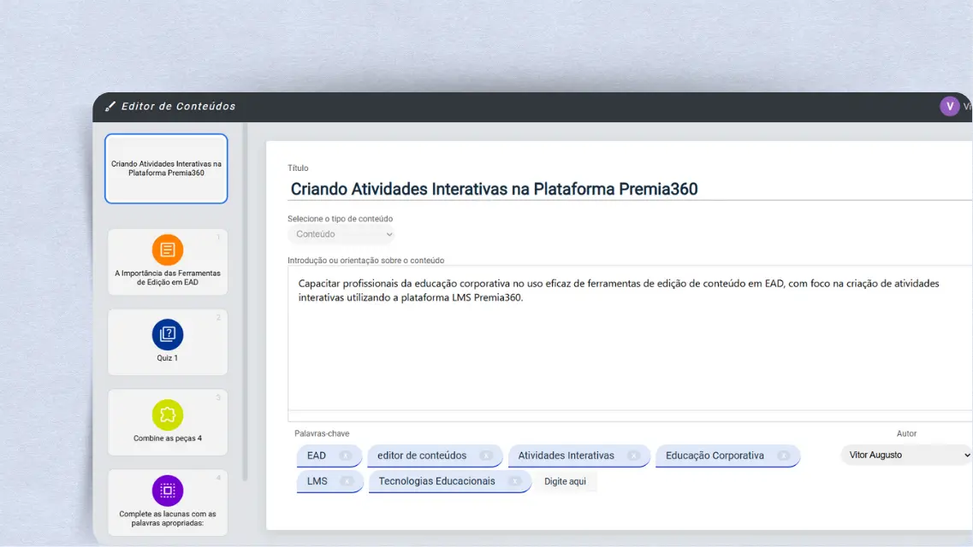Screen dimensions: 973x547
Task: Click the LMS tag text
Action: 317,481
